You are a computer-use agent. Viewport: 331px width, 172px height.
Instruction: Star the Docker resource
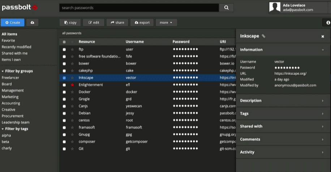[72, 92]
